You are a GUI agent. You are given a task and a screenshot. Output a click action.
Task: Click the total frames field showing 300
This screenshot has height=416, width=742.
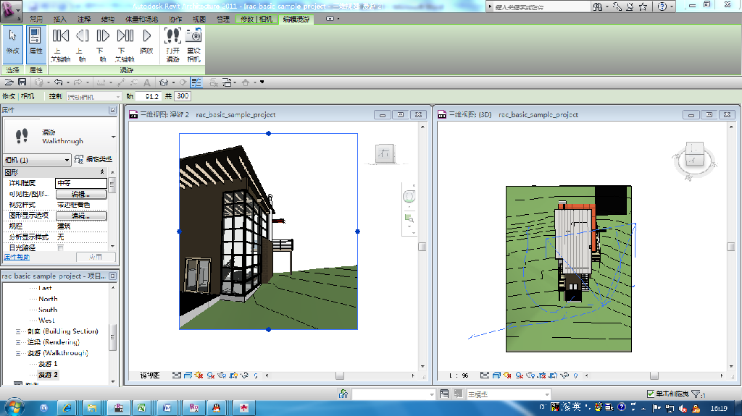click(x=183, y=96)
